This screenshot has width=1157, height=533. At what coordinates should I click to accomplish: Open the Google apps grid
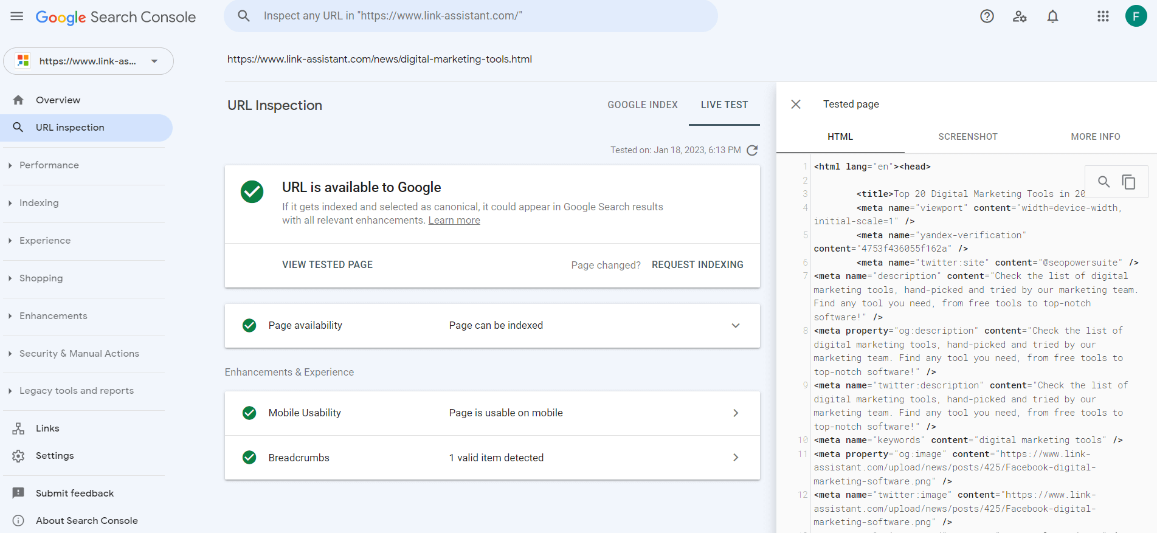click(x=1103, y=16)
